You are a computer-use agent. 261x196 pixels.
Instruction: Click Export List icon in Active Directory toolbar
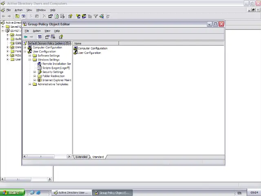[62, 16]
